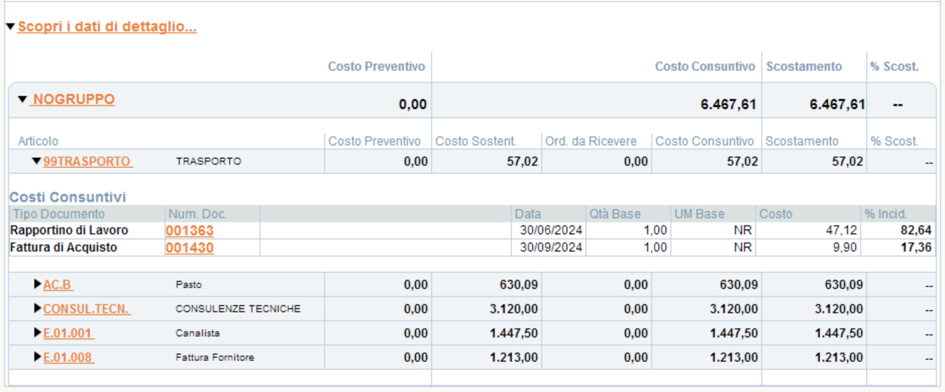Image resolution: width=945 pixels, height=392 pixels.
Task: Expand the AC.B row triangle
Action: (37, 284)
